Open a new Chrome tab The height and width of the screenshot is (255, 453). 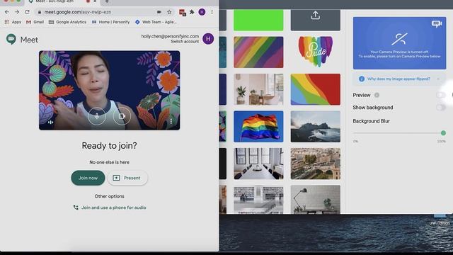click(107, 1)
